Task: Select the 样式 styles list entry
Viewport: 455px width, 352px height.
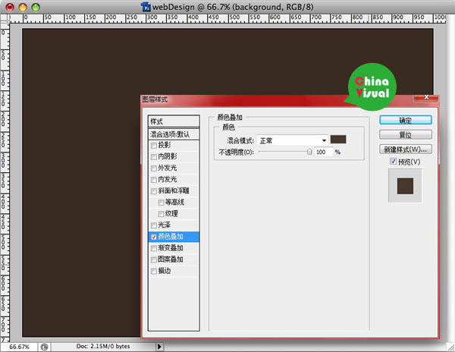Action: (x=174, y=121)
